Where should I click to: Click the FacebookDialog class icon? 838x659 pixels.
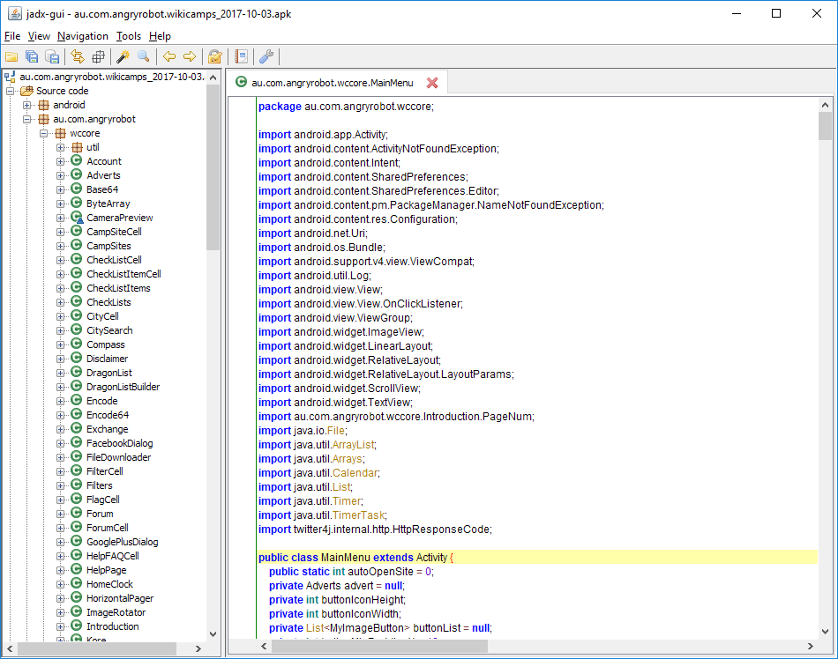coord(77,443)
